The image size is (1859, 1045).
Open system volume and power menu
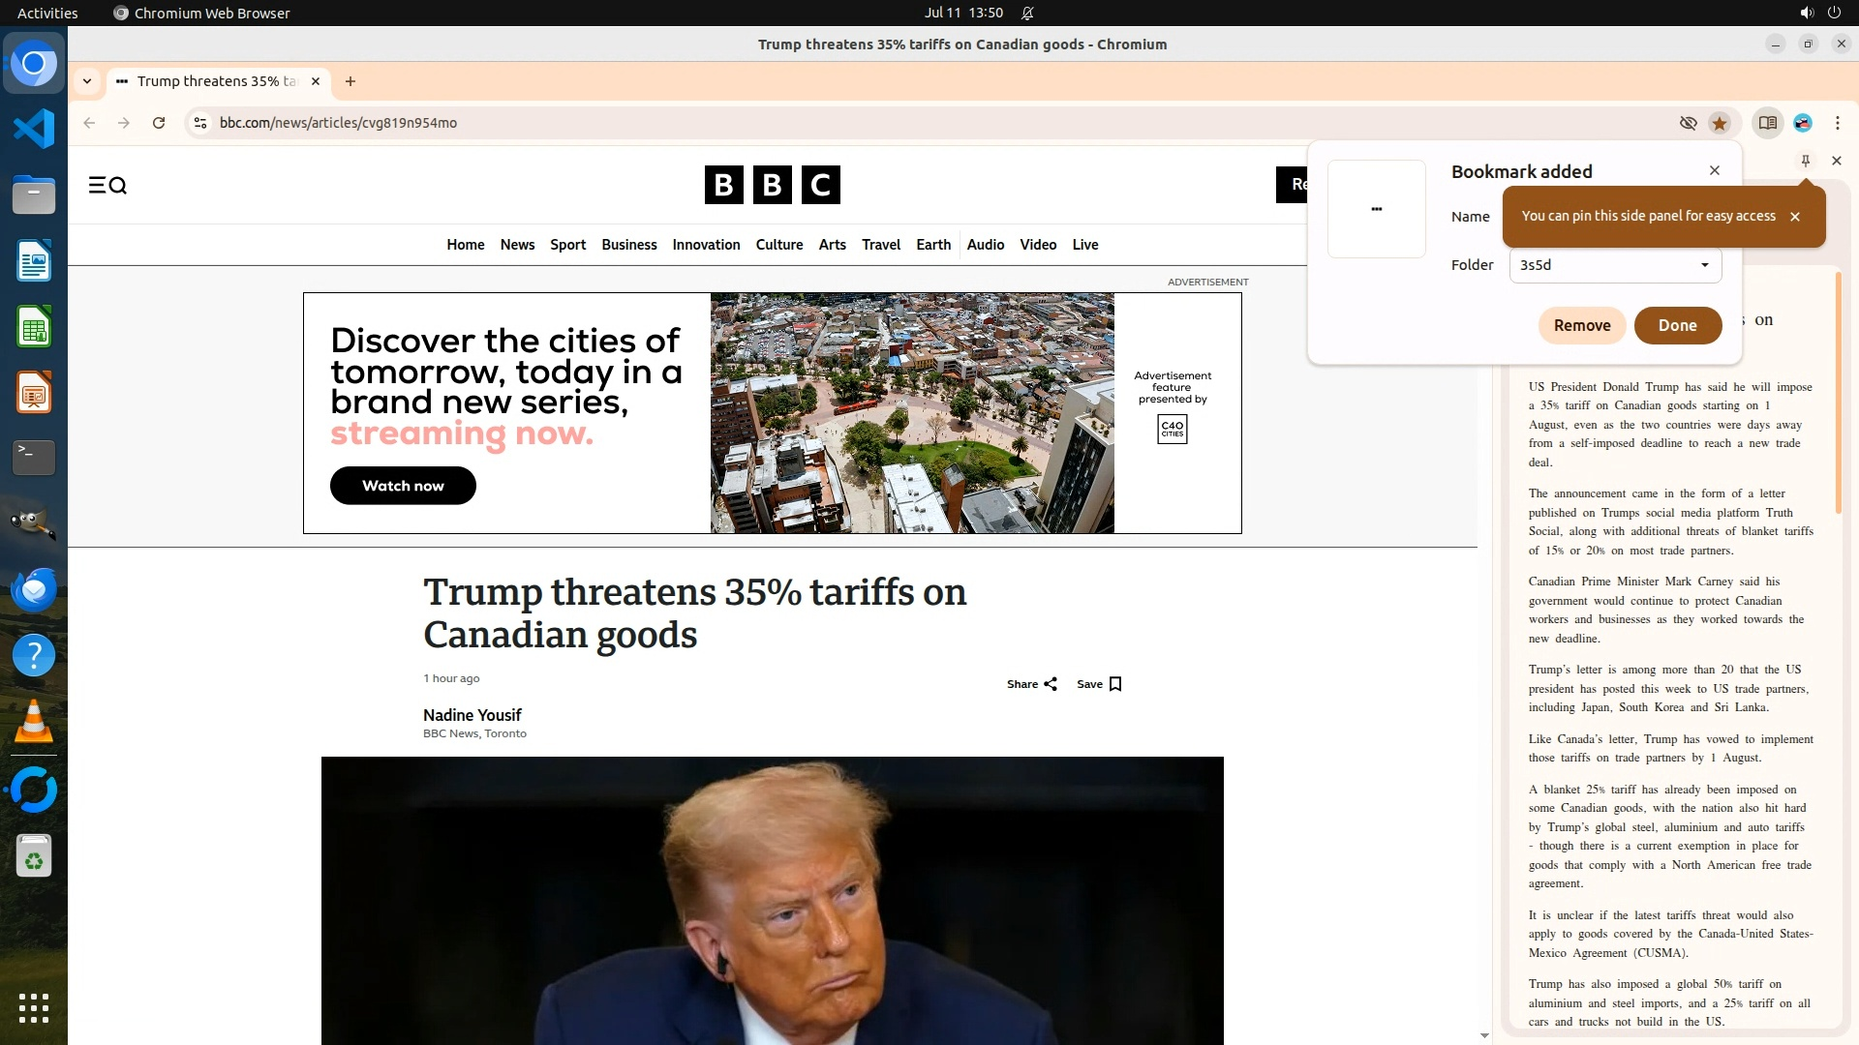click(1819, 13)
